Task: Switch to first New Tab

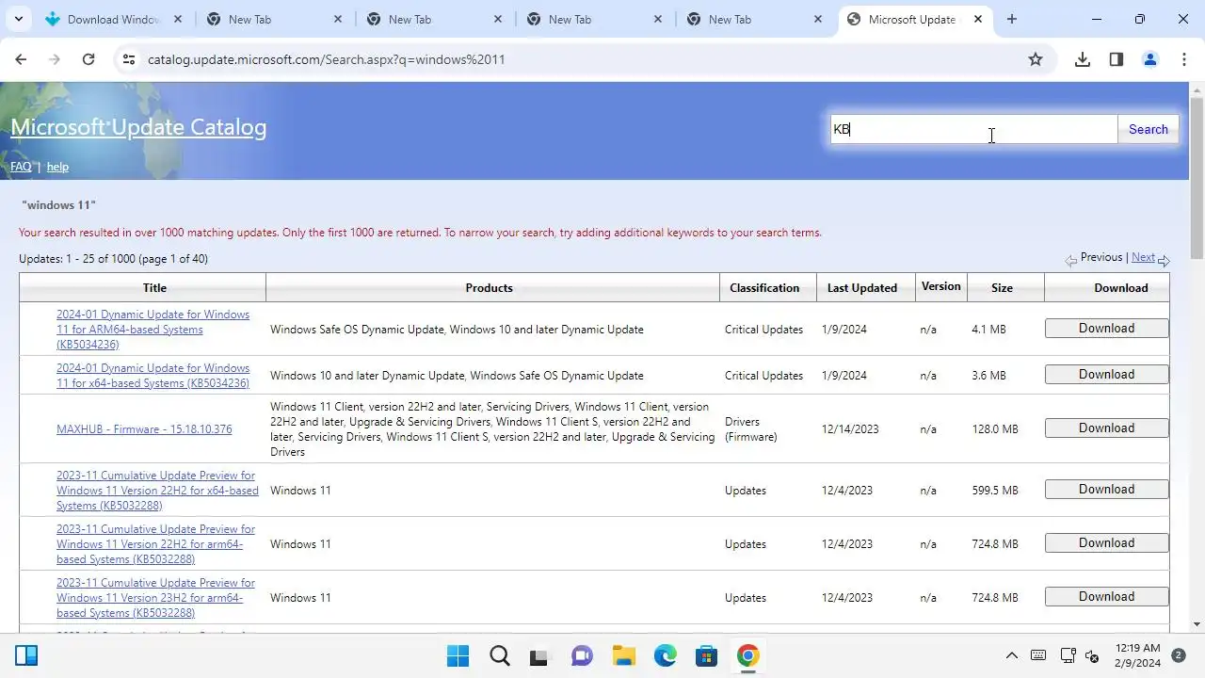Action: pyautogui.click(x=273, y=19)
